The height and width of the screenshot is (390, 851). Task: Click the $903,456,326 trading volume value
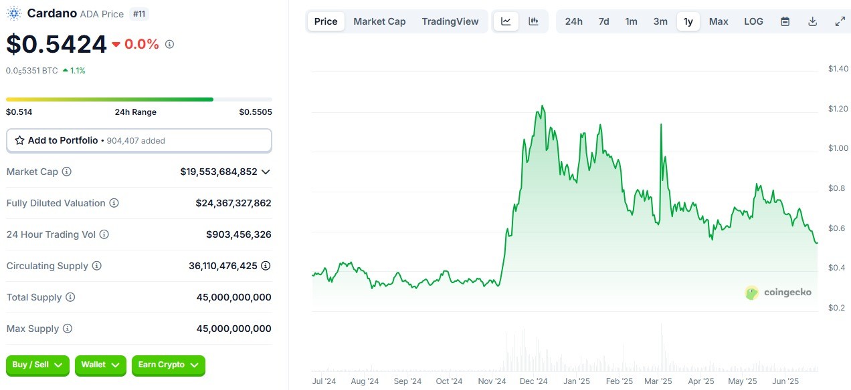(239, 234)
